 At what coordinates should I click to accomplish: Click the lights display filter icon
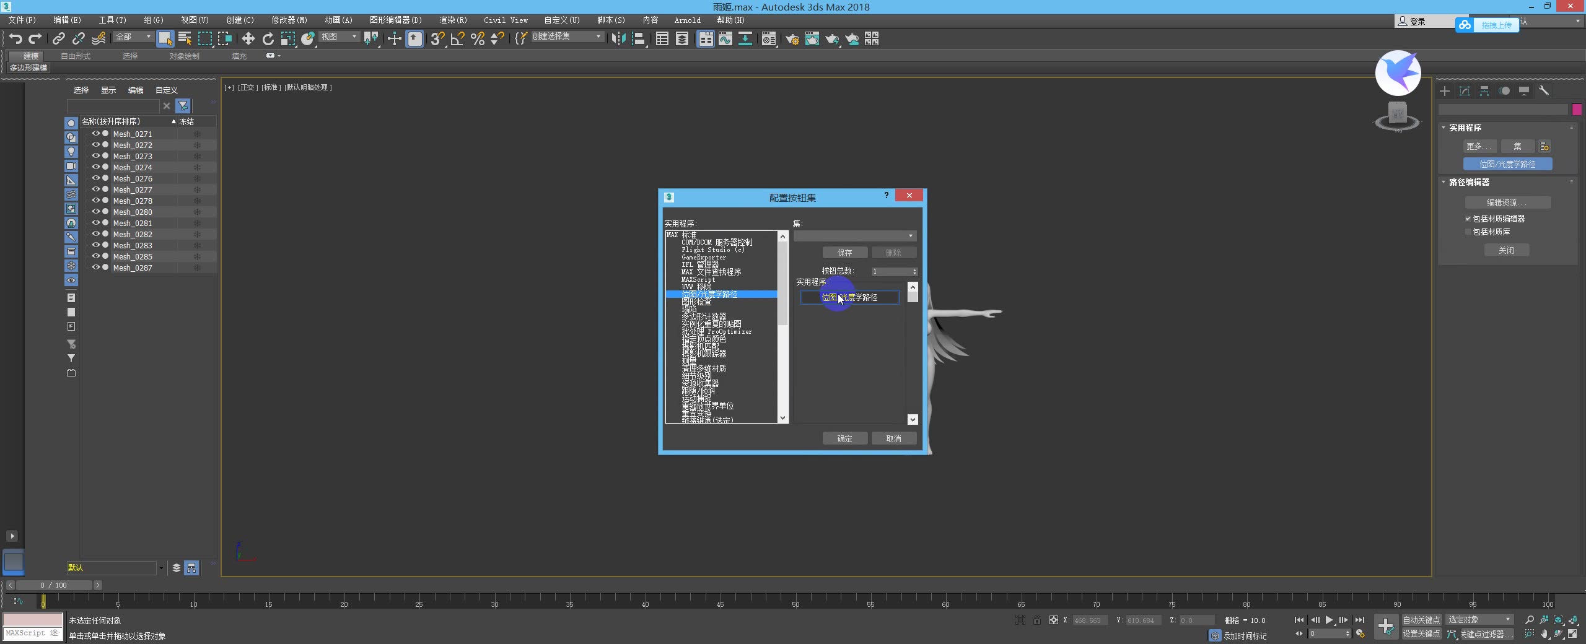coord(71,151)
